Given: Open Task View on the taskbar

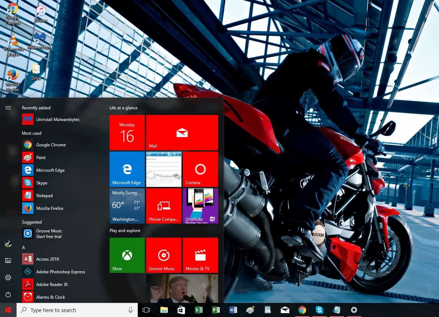Looking at the screenshot, I should coord(146,310).
